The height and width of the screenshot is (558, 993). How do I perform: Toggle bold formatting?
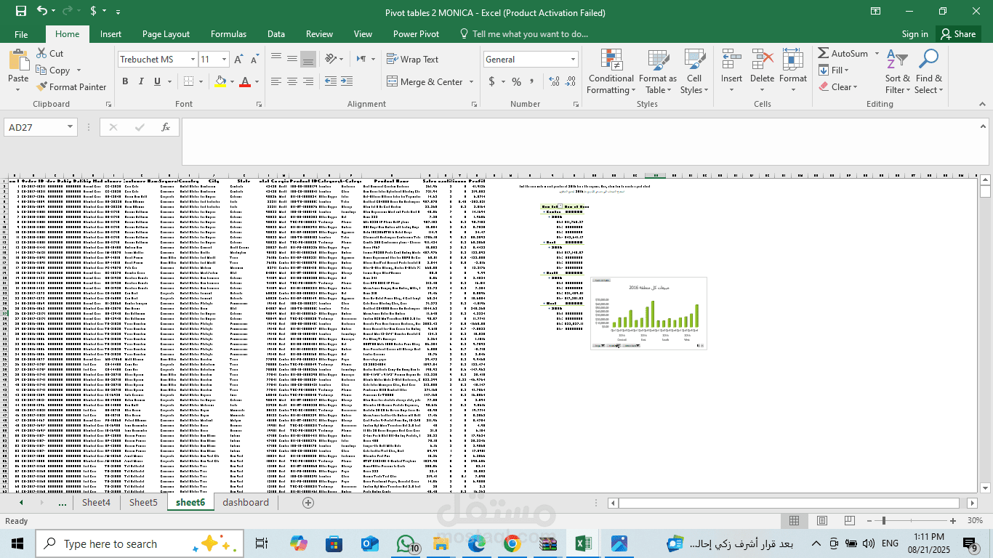[125, 81]
